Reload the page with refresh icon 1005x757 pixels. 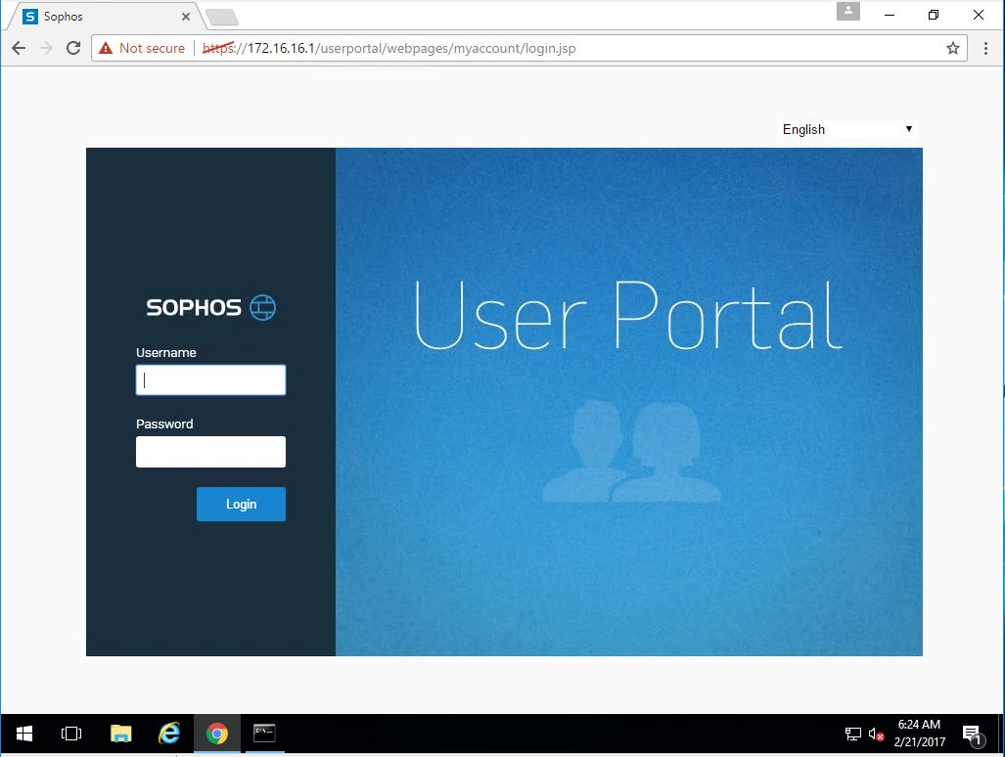click(73, 48)
